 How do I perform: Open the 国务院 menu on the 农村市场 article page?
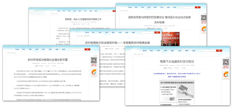coord(17,49)
